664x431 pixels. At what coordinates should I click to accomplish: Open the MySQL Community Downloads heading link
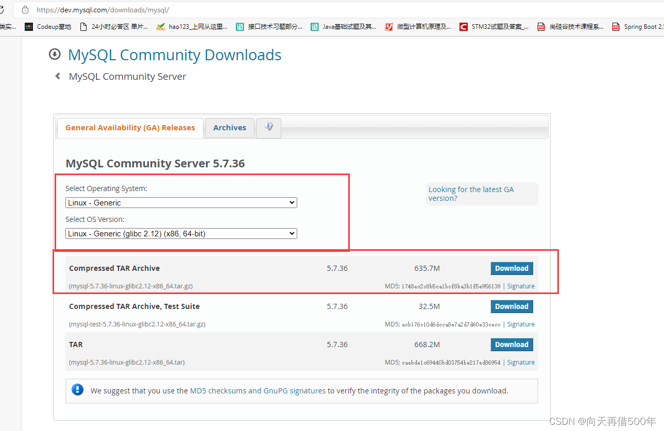point(175,55)
